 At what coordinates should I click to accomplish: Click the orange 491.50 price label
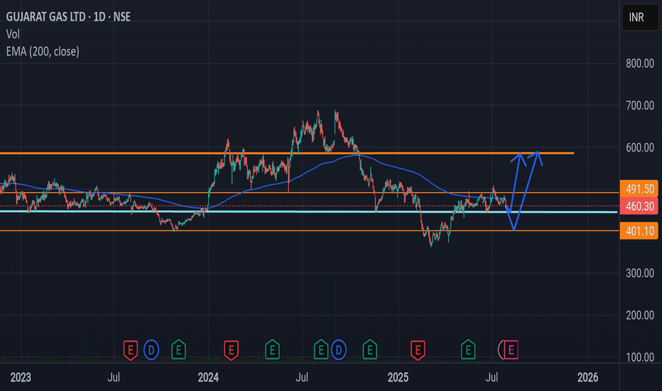tap(639, 189)
